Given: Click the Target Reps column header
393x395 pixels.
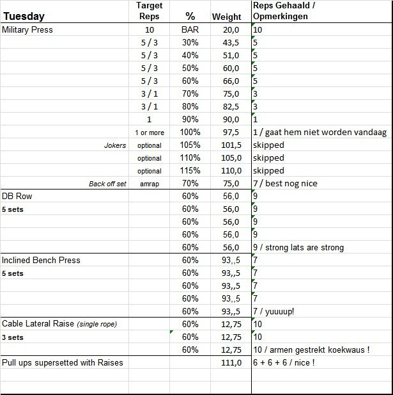Looking at the screenshot, I should click(x=149, y=11).
